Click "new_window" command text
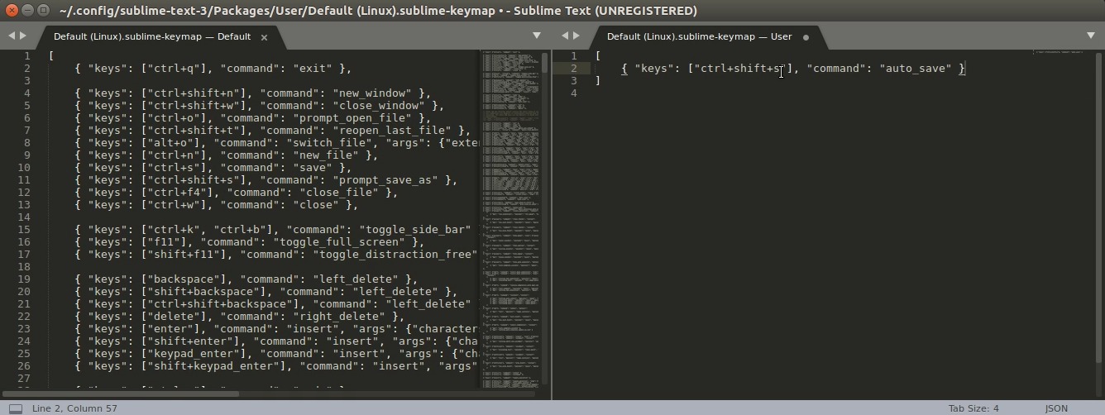This screenshot has height=415, width=1105. point(372,93)
